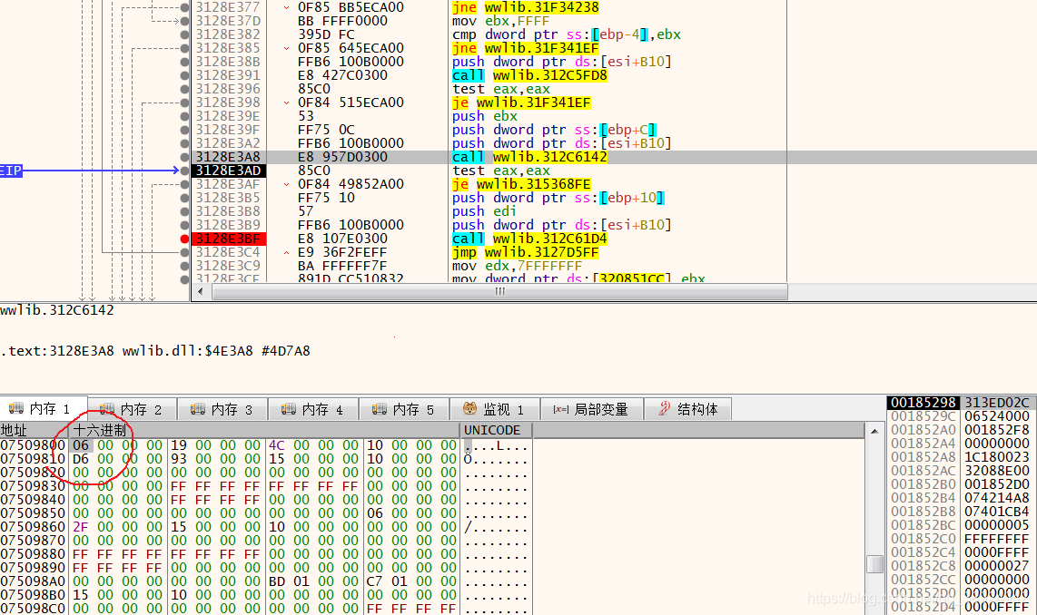The width and height of the screenshot is (1037, 615).
Task: Select the EIP row address 3128E3AD
Action: click(228, 171)
